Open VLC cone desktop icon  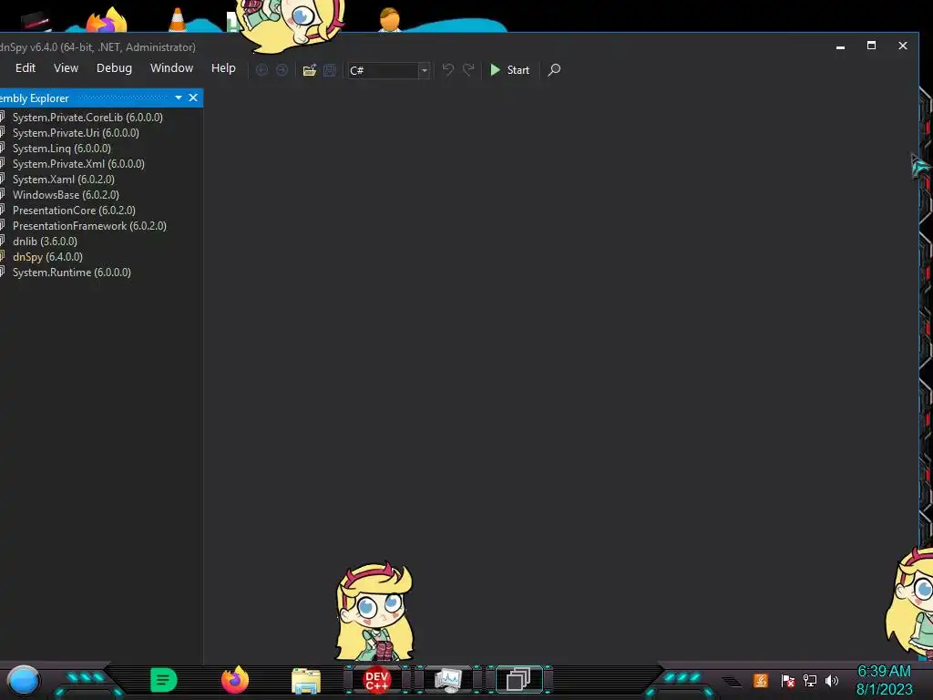click(178, 19)
